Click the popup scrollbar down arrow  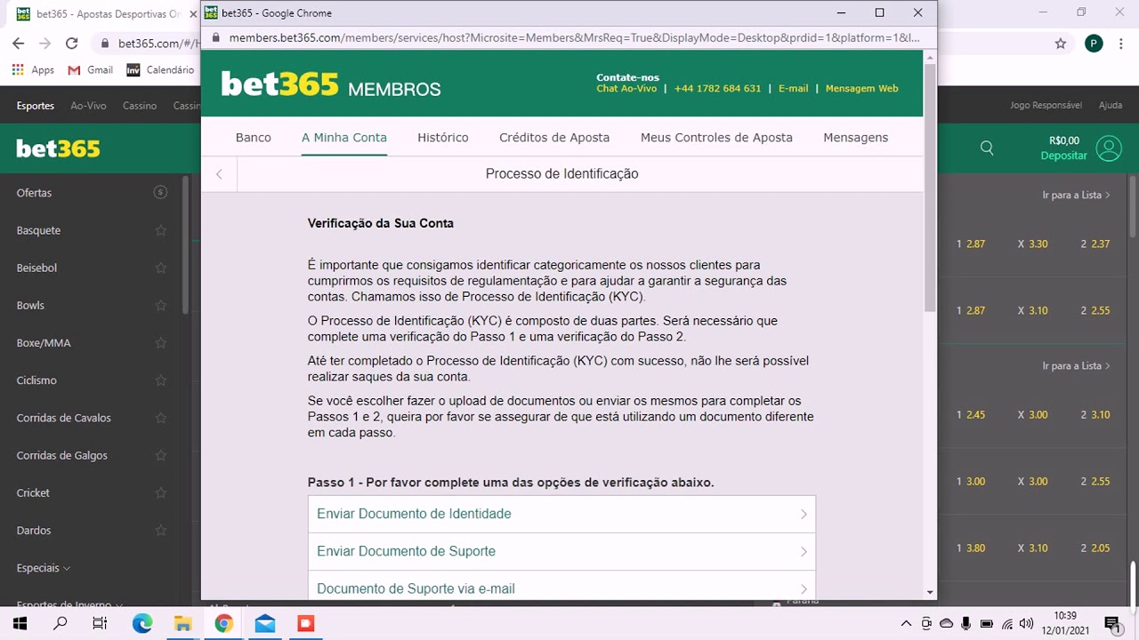[930, 592]
